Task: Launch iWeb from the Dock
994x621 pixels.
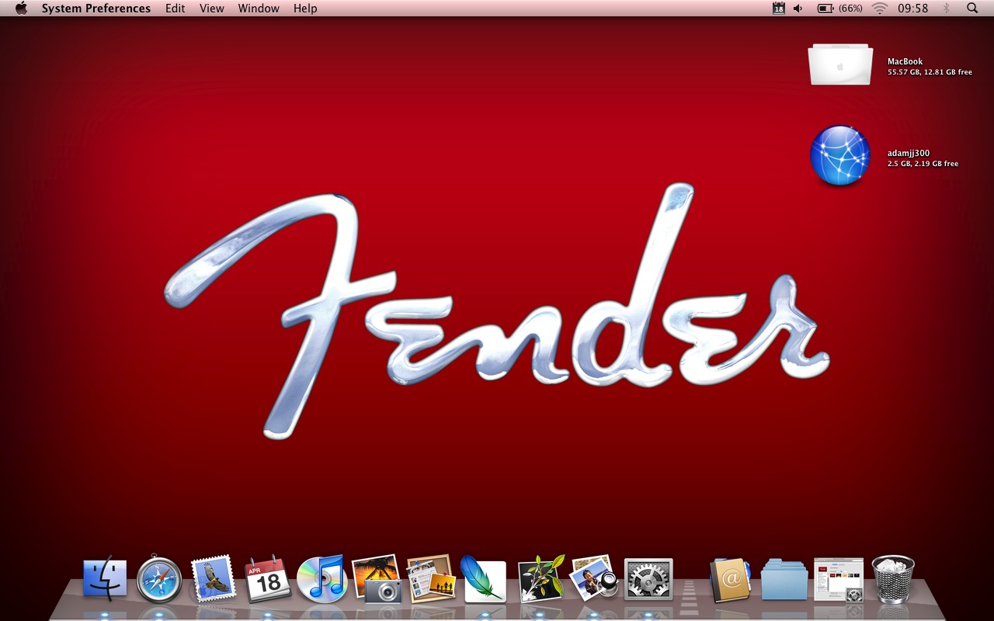Action: tap(430, 579)
